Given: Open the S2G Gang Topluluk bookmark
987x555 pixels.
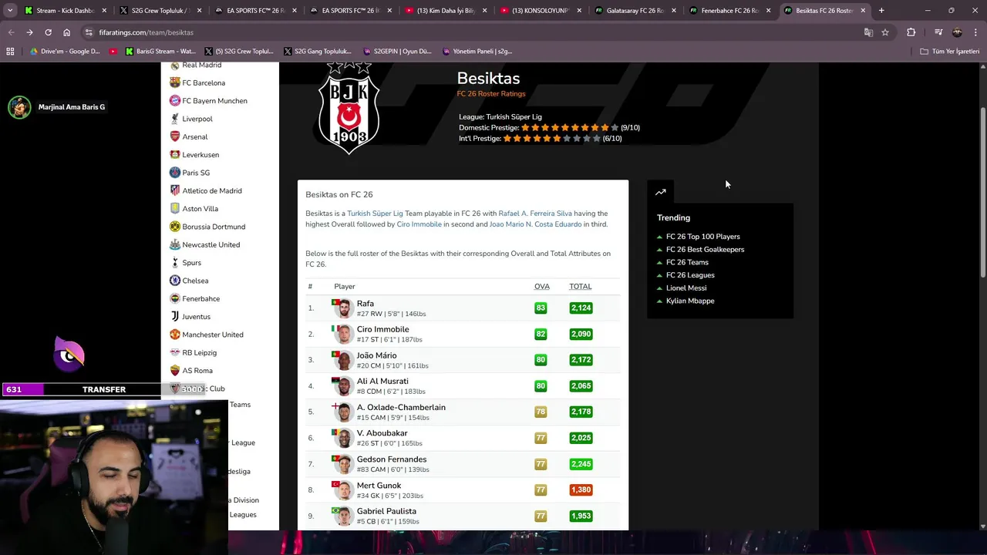Looking at the screenshot, I should click(318, 52).
